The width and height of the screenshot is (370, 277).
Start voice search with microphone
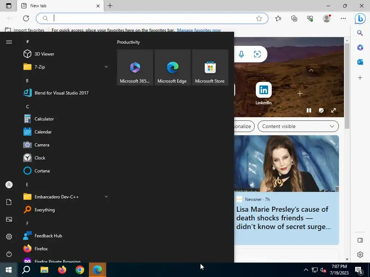pos(241,54)
